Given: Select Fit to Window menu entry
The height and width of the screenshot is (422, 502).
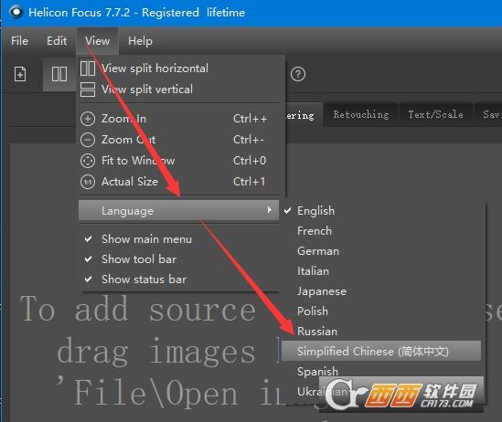Looking at the screenshot, I should (179, 161).
